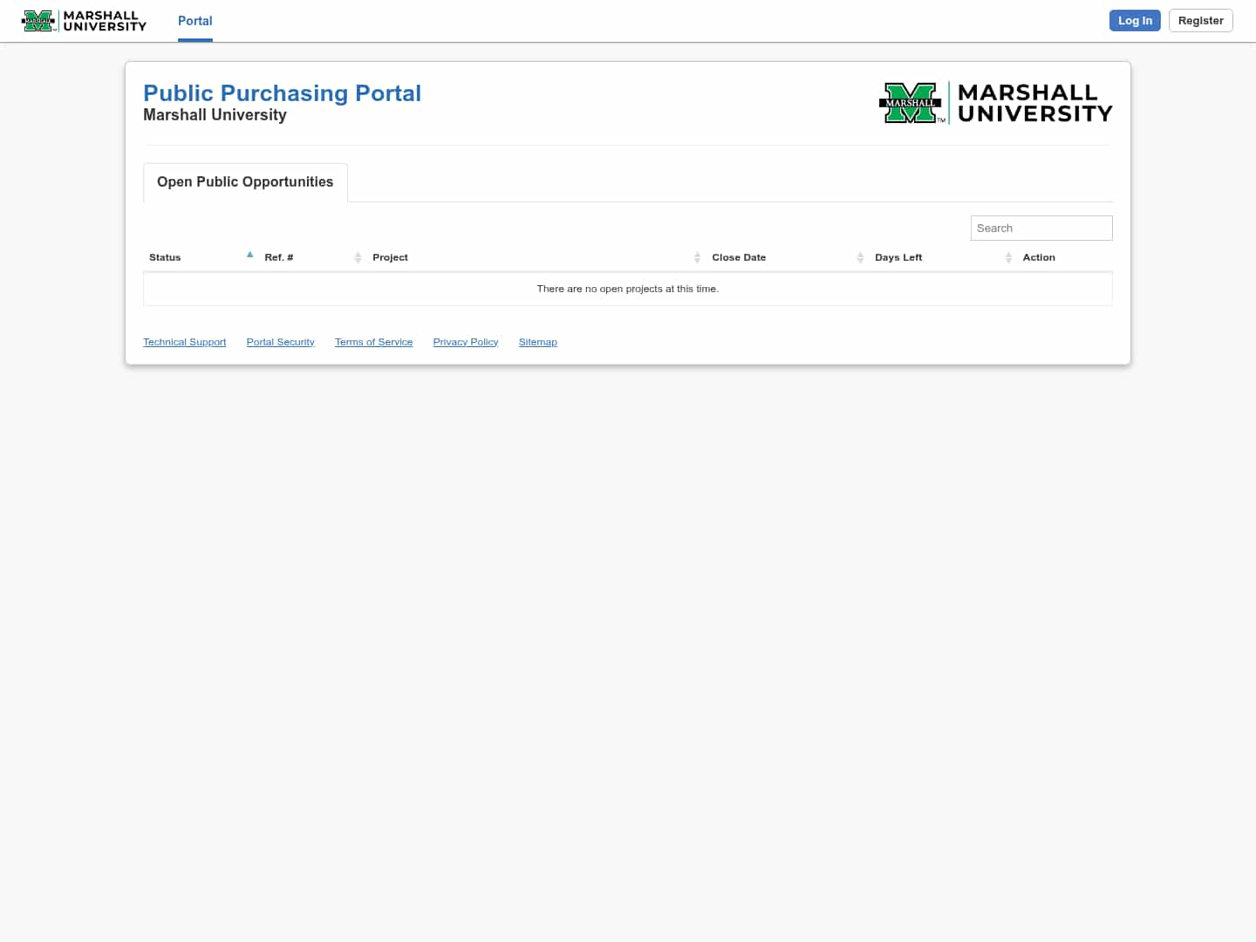This screenshot has width=1256, height=942.
Task: Click the Days Left header text
Action: coord(898,257)
